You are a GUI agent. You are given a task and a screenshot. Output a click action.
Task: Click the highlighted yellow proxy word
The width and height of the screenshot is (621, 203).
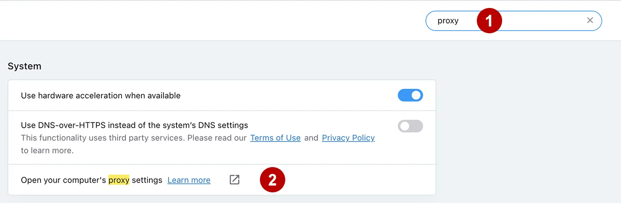pos(119,180)
